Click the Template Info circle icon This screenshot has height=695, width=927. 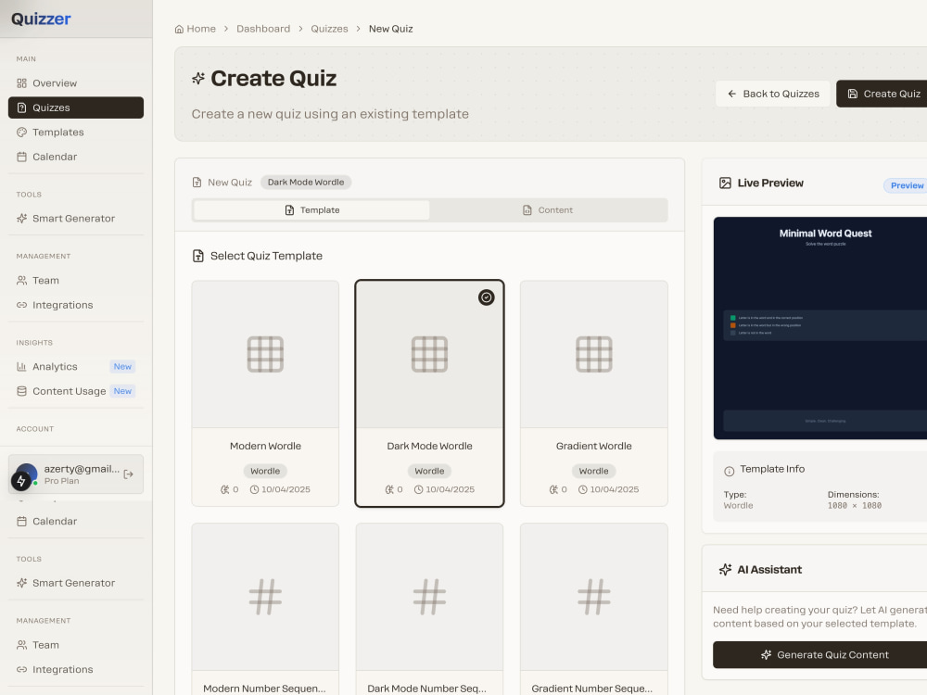pyautogui.click(x=730, y=471)
